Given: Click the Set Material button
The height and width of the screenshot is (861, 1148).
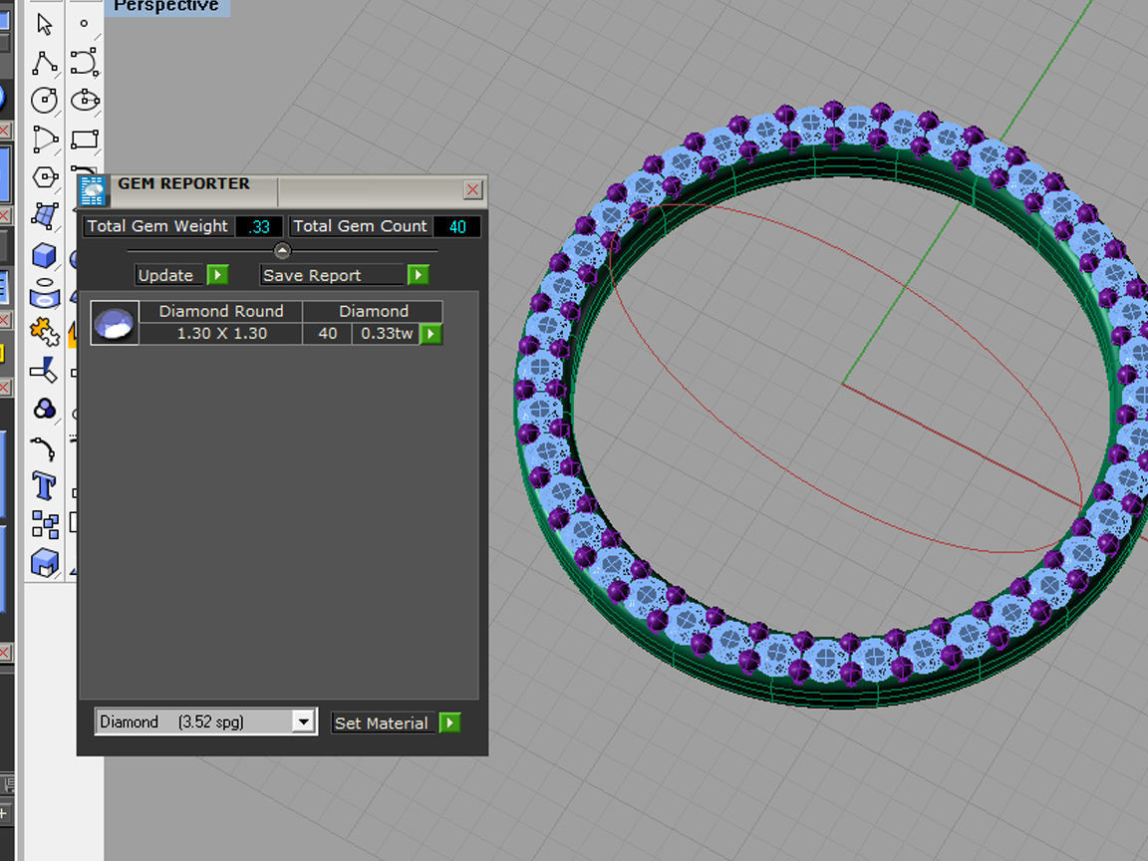Looking at the screenshot, I should pos(382,723).
